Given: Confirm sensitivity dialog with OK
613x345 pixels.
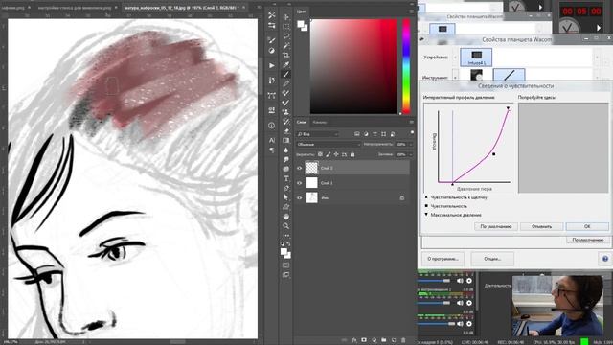Looking at the screenshot, I should point(587,226).
